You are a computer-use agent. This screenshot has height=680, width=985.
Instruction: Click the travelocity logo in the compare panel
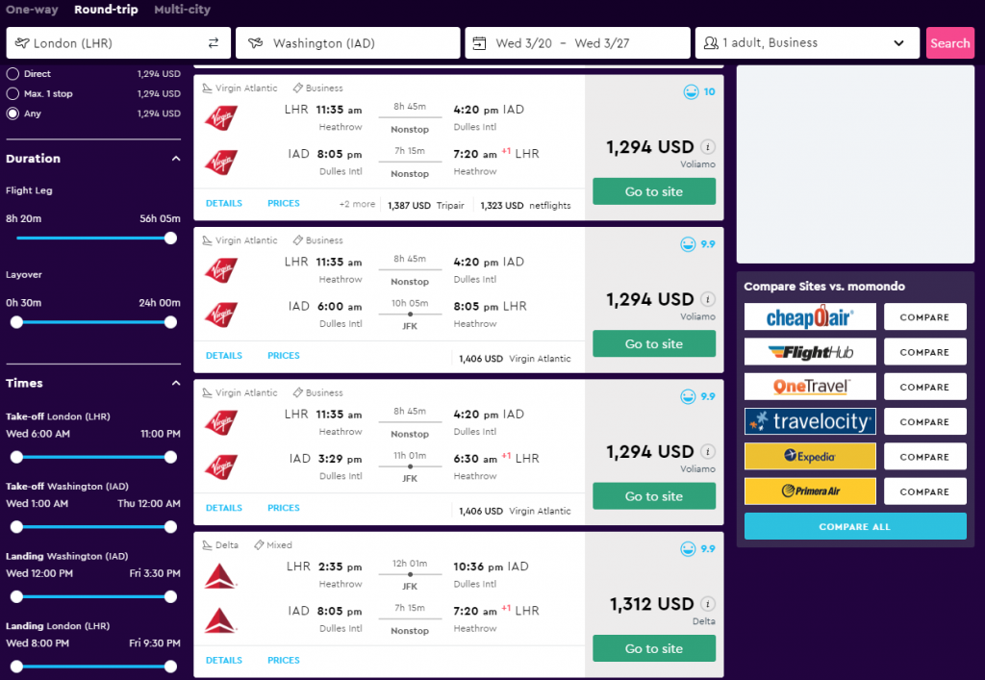pyautogui.click(x=810, y=421)
